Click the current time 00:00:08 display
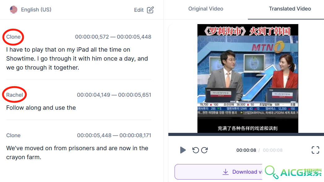Screen dimensions: 324x182 (x=246, y=150)
